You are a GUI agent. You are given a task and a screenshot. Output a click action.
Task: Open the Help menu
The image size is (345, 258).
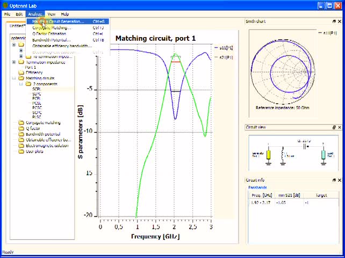click(64, 14)
